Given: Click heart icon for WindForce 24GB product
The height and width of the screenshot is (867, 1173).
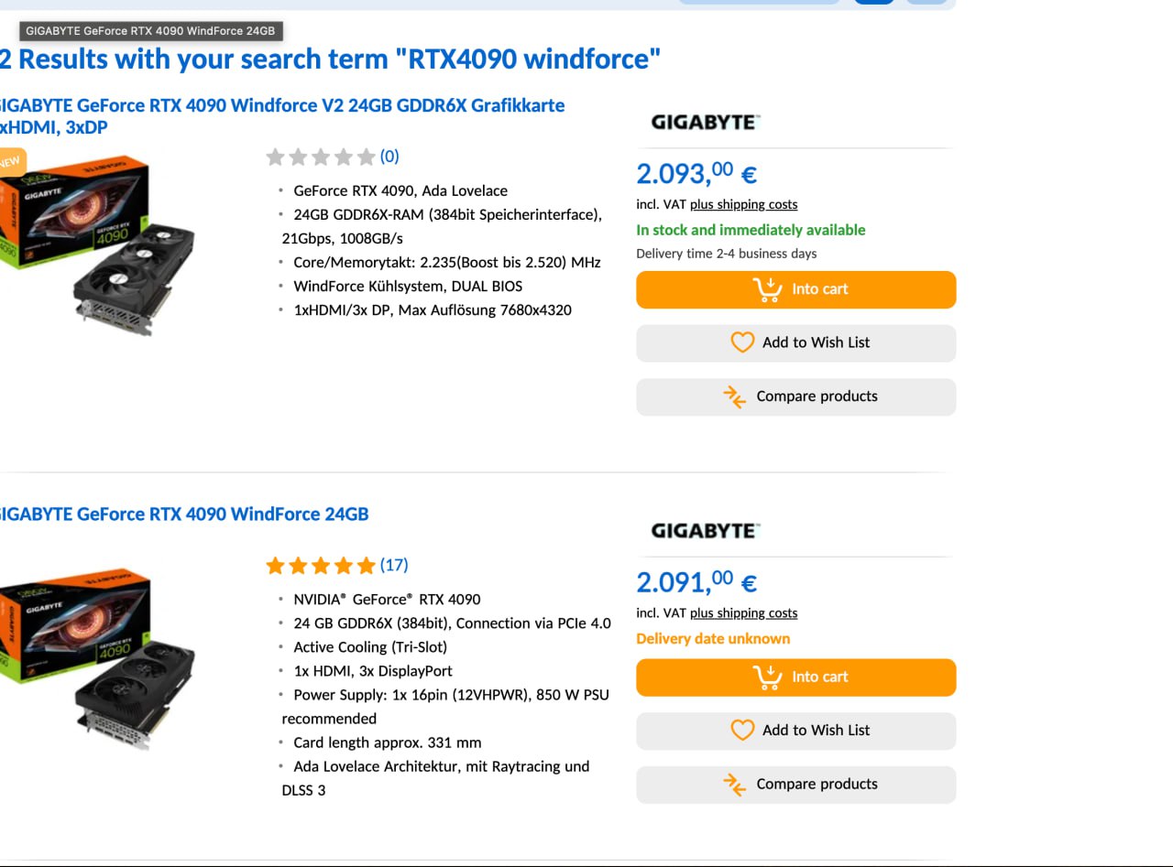Looking at the screenshot, I should [x=742, y=731].
